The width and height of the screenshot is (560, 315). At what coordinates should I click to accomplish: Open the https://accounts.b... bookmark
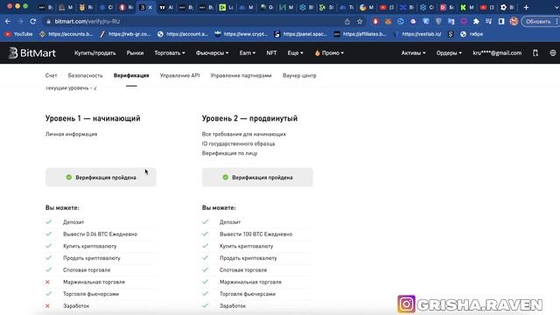click(x=66, y=34)
